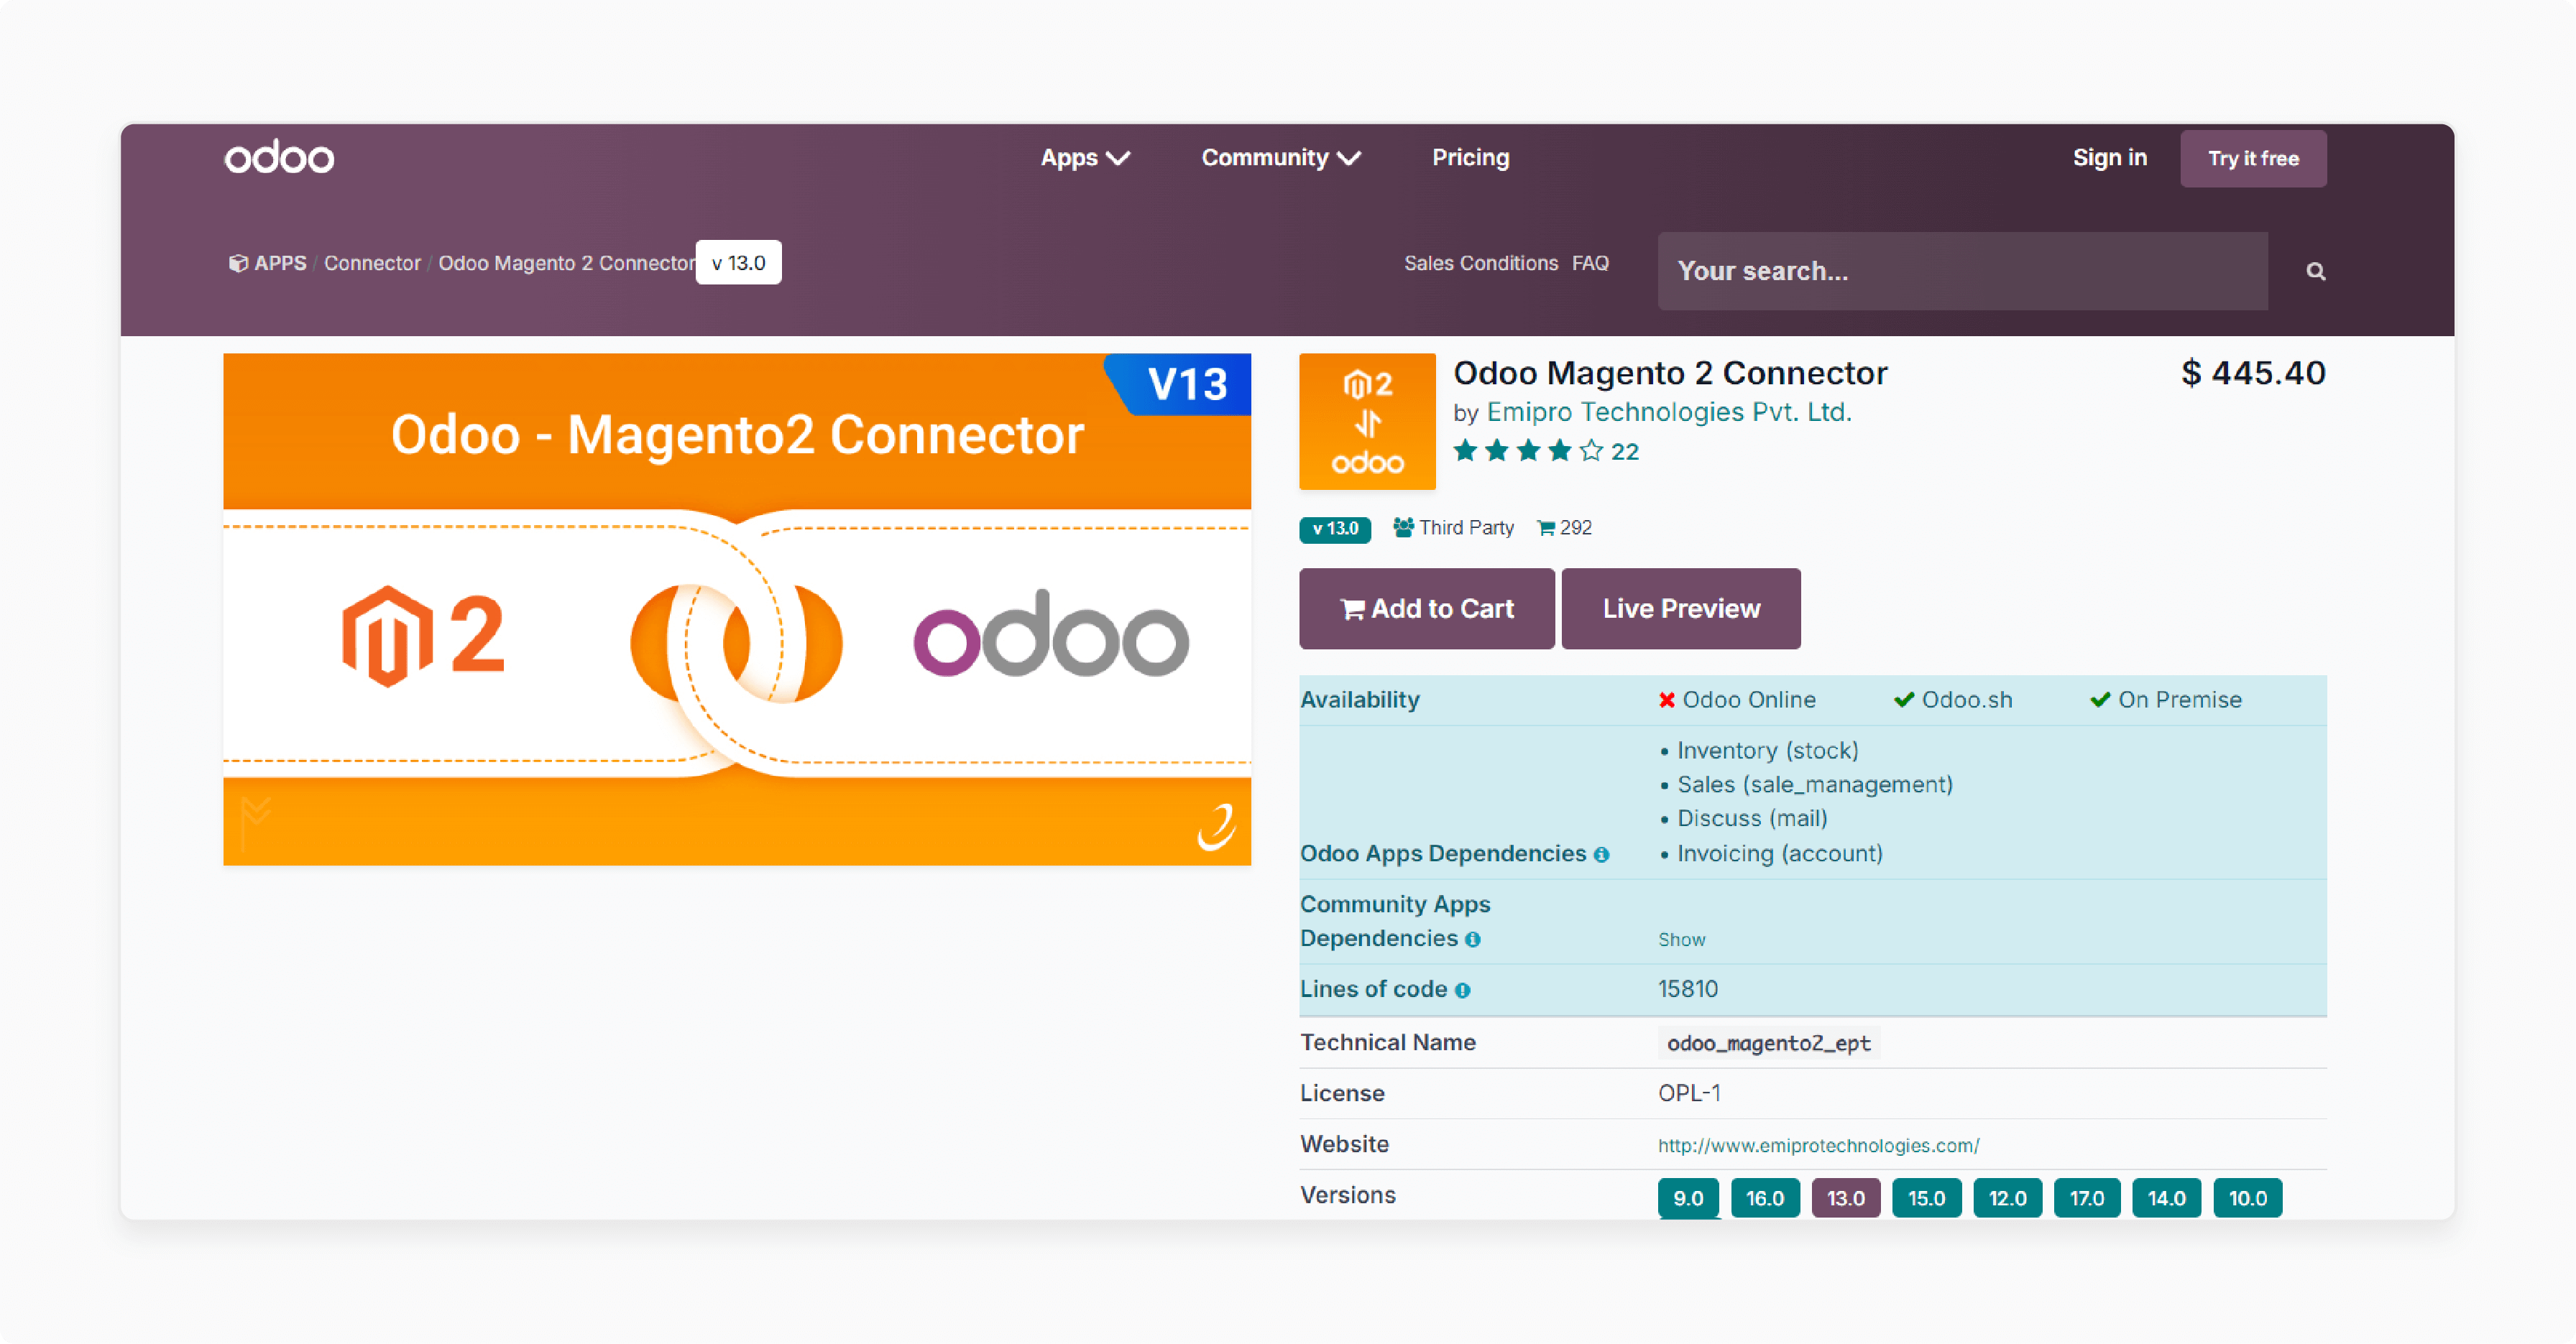Image resolution: width=2576 pixels, height=1344 pixels.
Task: Click APPS in the breadcrumb
Action: (280, 263)
